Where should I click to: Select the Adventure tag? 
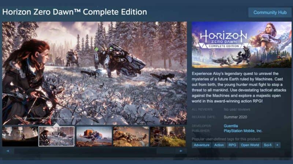coord(201,145)
